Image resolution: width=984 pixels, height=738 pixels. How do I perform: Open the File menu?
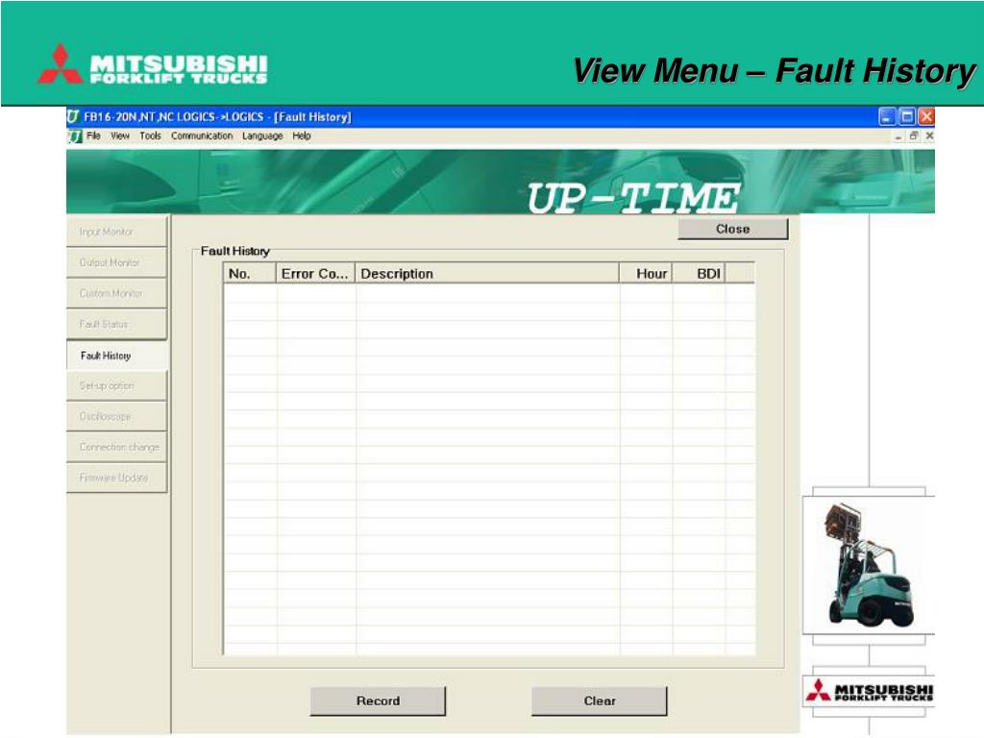tap(93, 135)
